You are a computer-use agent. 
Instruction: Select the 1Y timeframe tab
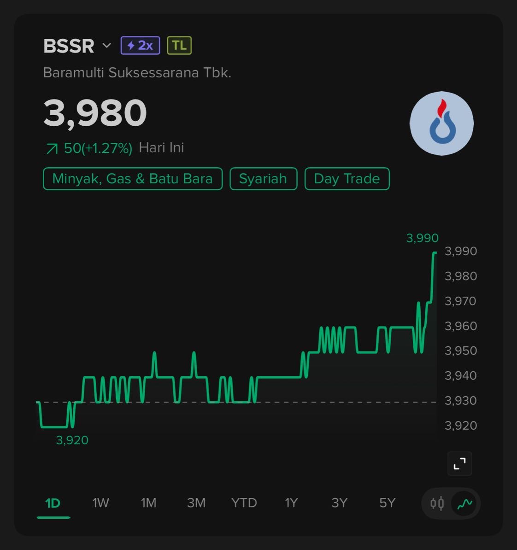(x=291, y=503)
